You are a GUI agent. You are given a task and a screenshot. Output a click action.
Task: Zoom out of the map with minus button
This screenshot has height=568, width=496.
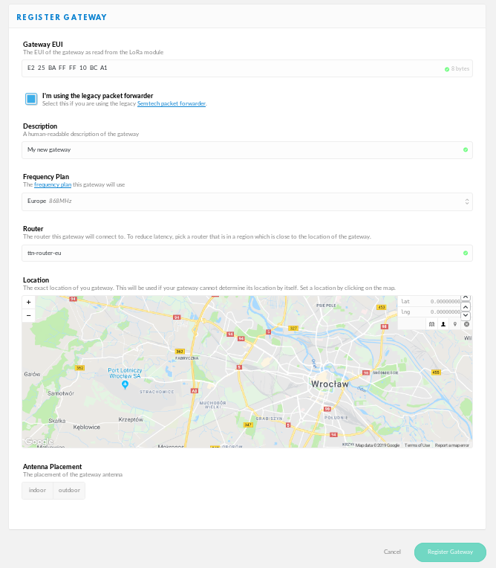click(28, 315)
